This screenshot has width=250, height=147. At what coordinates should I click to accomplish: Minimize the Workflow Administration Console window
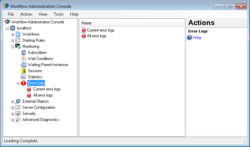click(219, 6)
